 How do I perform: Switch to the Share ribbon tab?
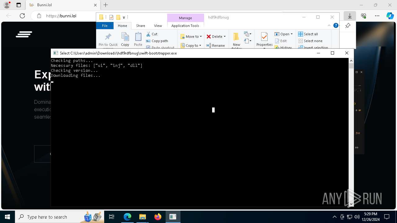pos(141,26)
